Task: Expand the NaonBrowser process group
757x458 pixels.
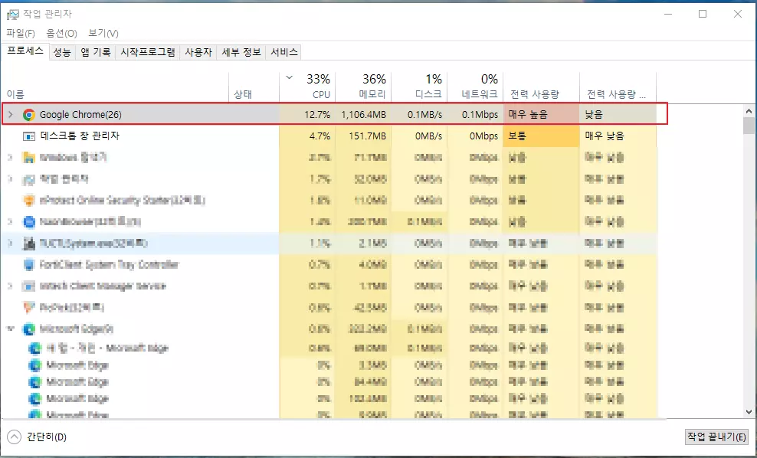Action: click(x=10, y=221)
